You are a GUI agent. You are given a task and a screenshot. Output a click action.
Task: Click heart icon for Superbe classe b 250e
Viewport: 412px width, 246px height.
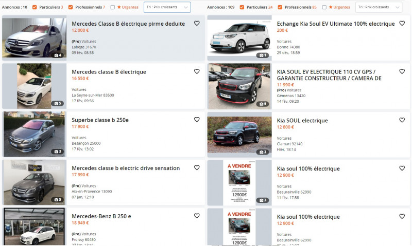pos(197,120)
